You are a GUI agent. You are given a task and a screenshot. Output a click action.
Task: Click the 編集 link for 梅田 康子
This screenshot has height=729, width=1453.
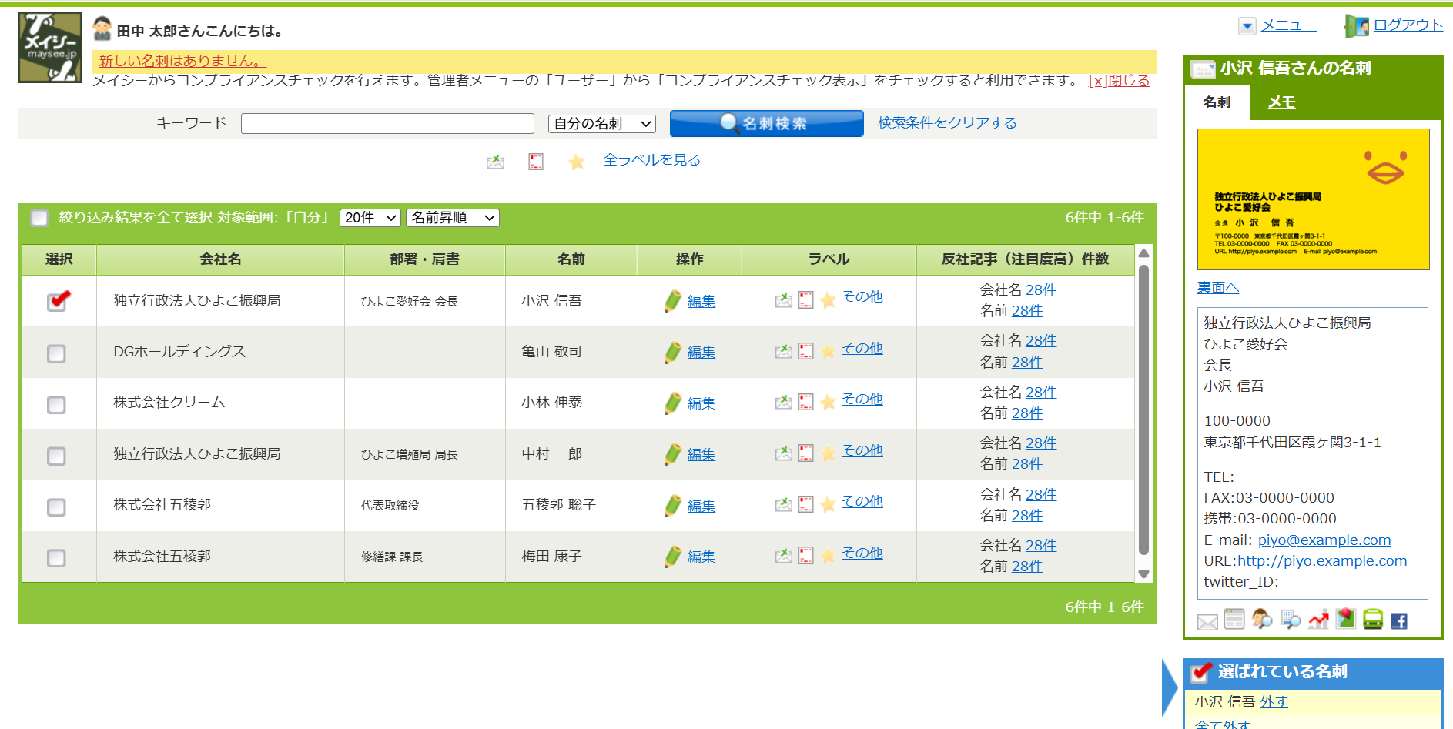[701, 557]
